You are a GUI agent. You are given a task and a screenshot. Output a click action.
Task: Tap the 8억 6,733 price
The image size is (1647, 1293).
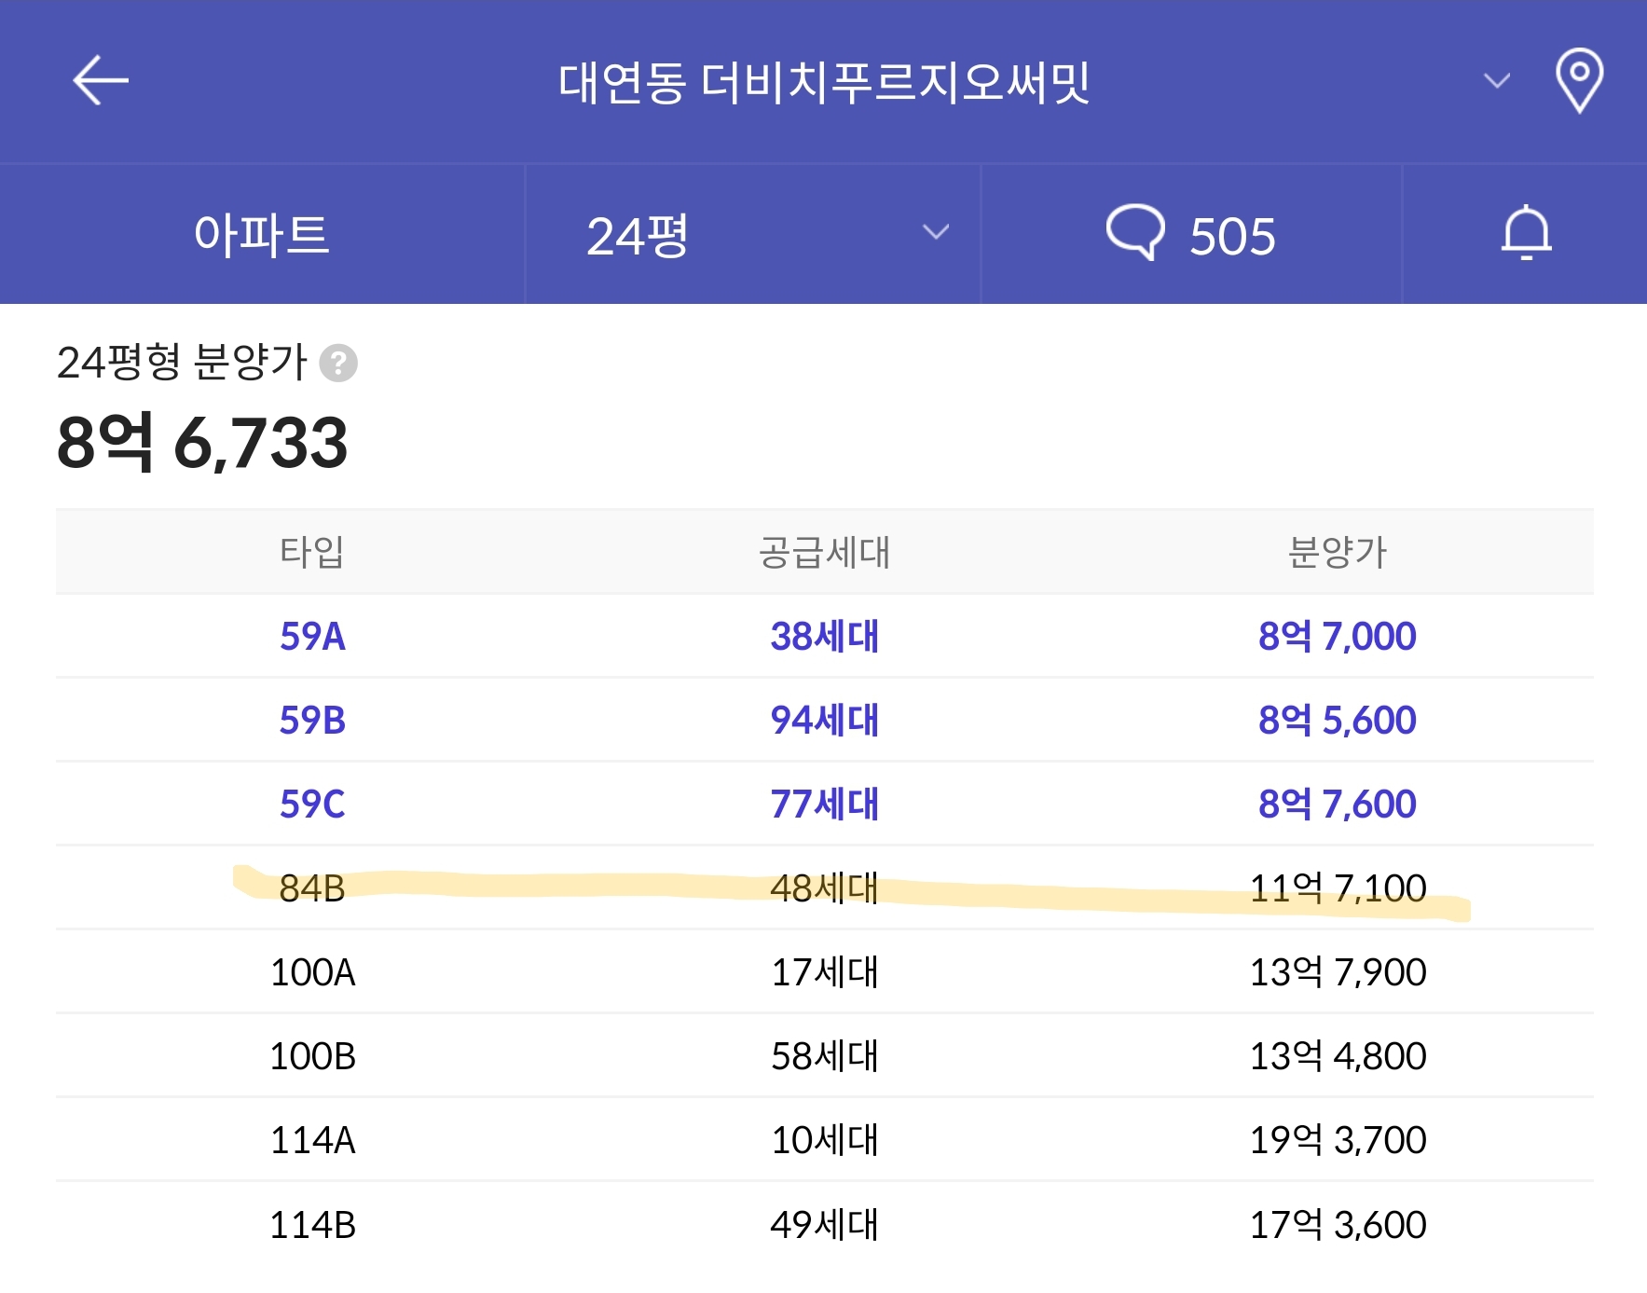pos(202,442)
